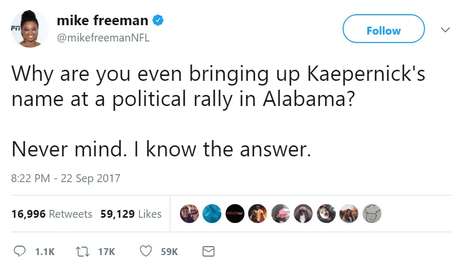Viewport: 458px width, 265px height.
Task: Open the liker avatar with pink object
Action: click(x=281, y=214)
